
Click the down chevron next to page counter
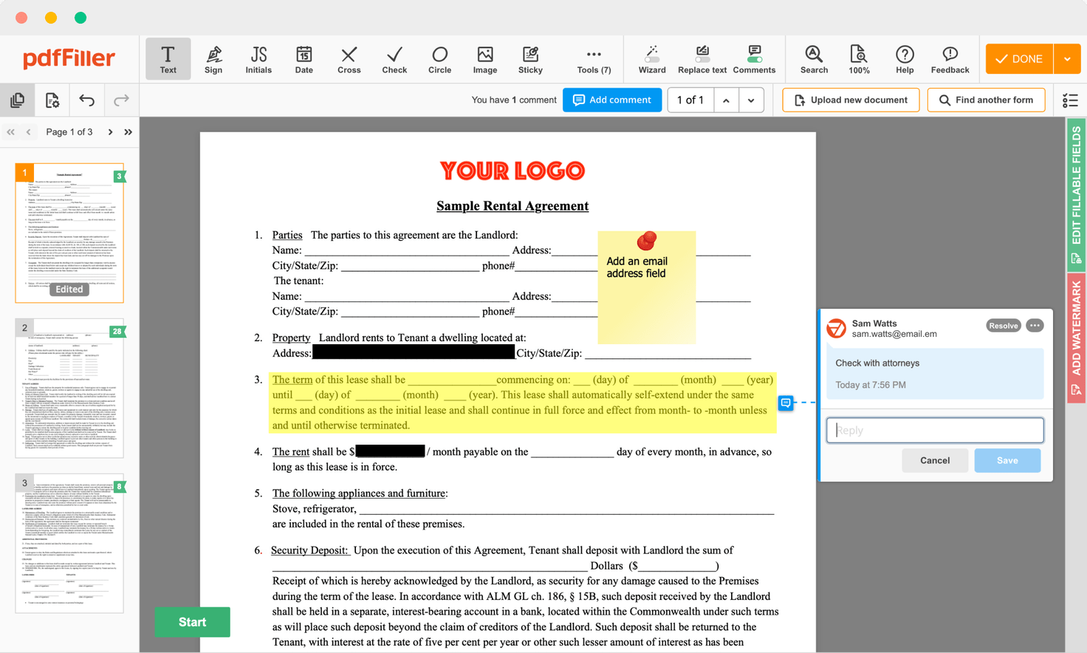751,100
